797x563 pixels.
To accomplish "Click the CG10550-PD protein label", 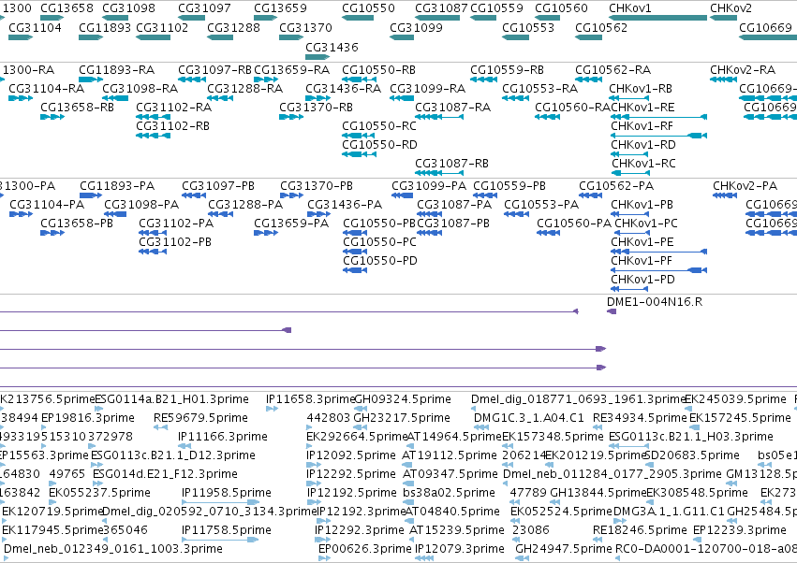I will point(380,260).
